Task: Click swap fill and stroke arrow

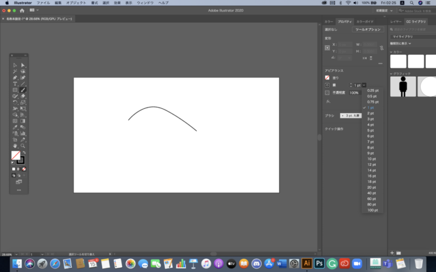Action: (24, 153)
